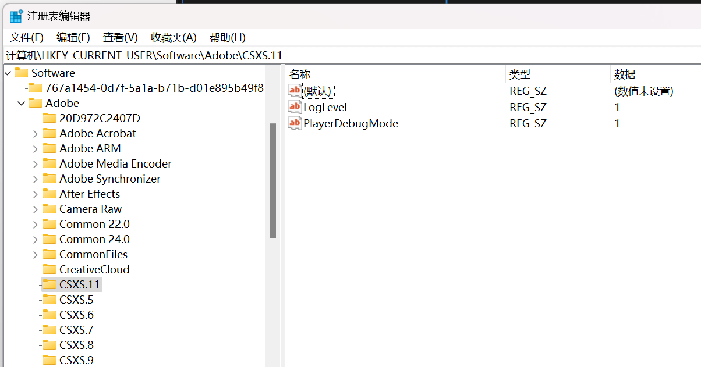Image resolution: width=701 pixels, height=367 pixels.
Task: Expand the CommonFiles node
Action: pos(36,254)
